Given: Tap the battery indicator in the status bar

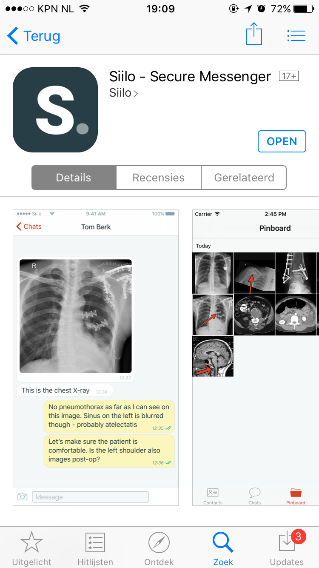Looking at the screenshot, I should coord(304,9).
